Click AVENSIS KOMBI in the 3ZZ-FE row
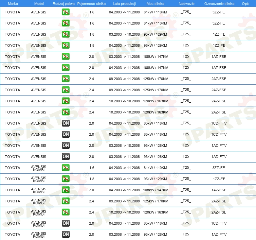The image size is (256, 240). [39, 168]
